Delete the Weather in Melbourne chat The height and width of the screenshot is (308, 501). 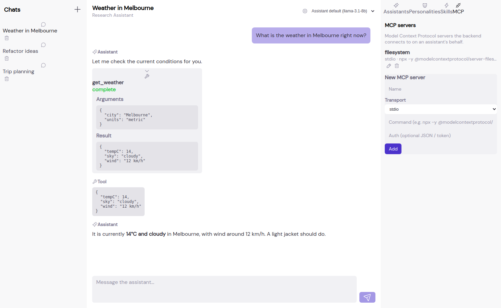click(x=7, y=38)
